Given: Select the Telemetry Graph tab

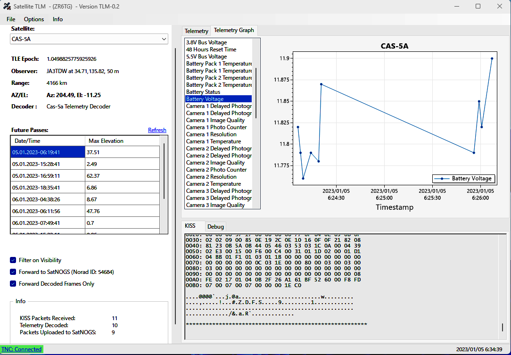Looking at the screenshot, I should (x=234, y=30).
